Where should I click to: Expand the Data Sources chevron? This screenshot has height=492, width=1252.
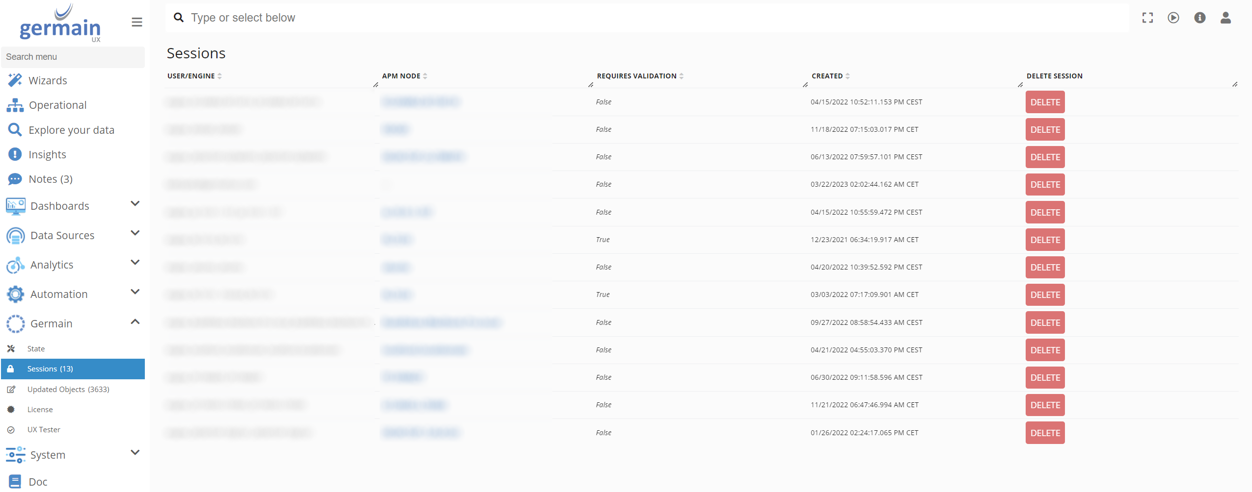click(x=135, y=233)
